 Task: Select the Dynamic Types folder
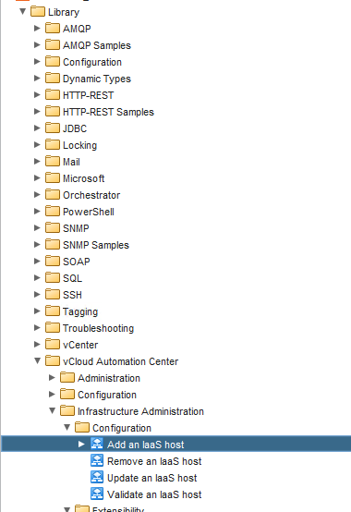tap(97, 79)
